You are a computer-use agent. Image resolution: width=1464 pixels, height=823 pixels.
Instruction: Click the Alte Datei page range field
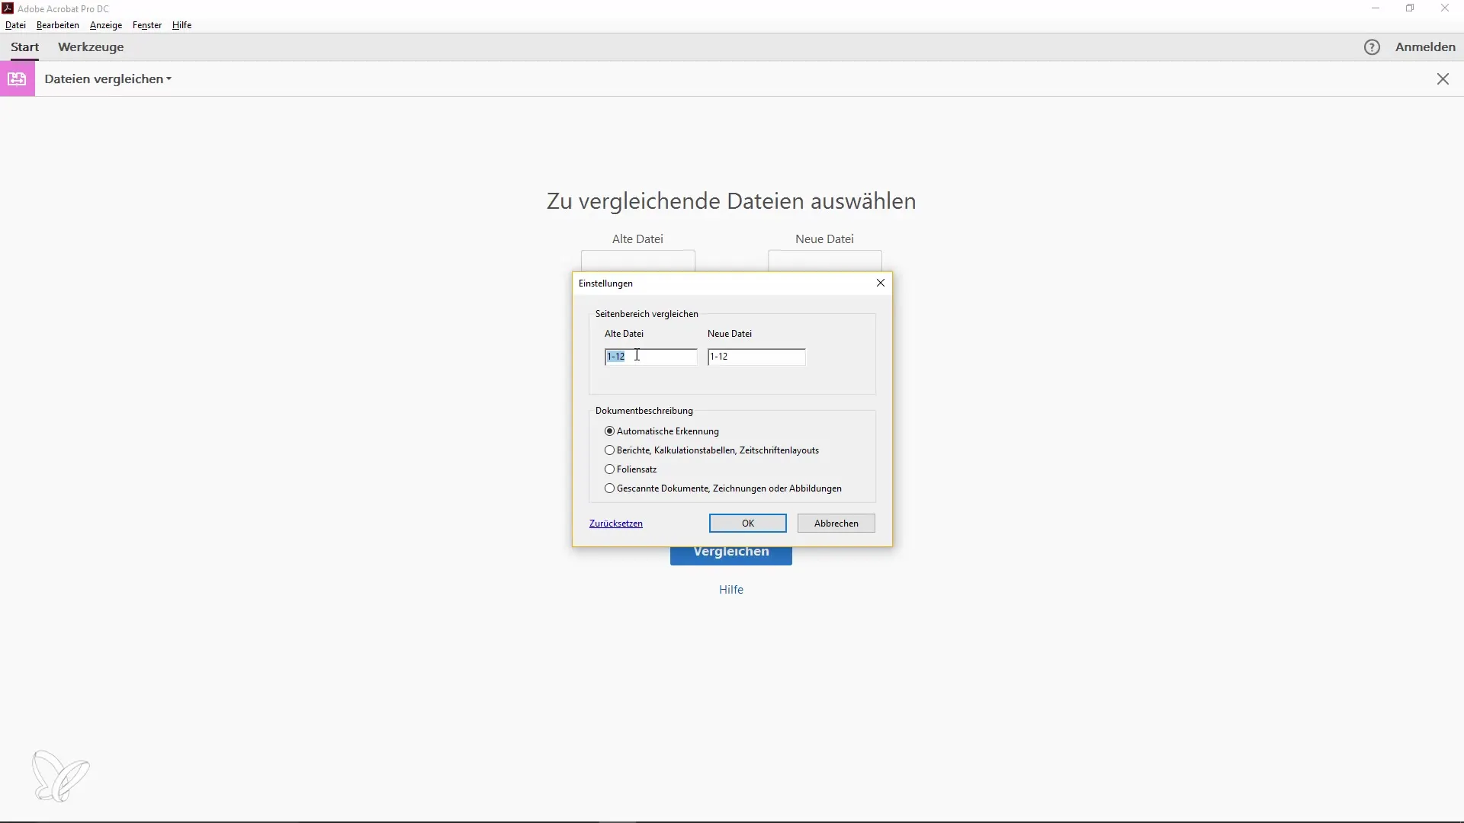(x=650, y=357)
